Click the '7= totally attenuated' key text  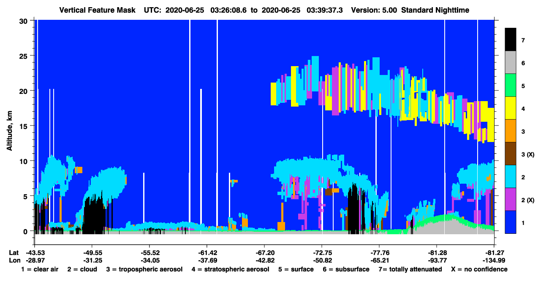coord(410,269)
